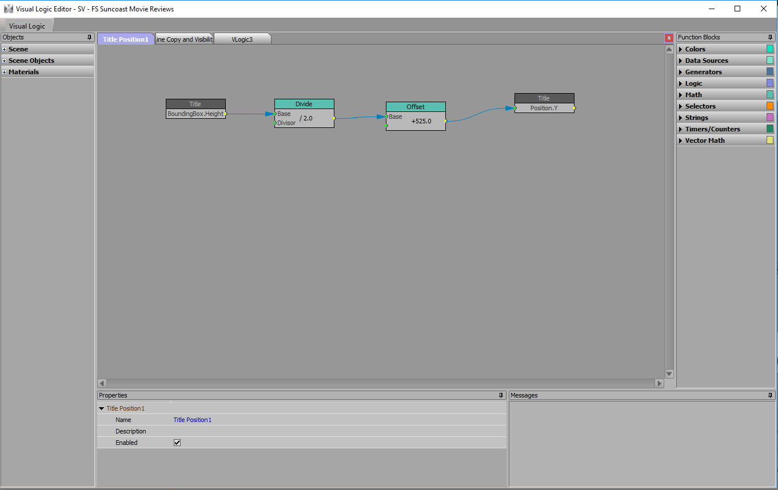Expand the Math function category
Image resolution: width=778 pixels, height=490 pixels.
681,95
